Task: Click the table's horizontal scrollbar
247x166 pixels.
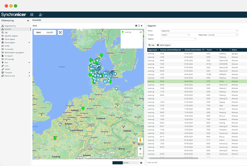Action: [174, 158]
